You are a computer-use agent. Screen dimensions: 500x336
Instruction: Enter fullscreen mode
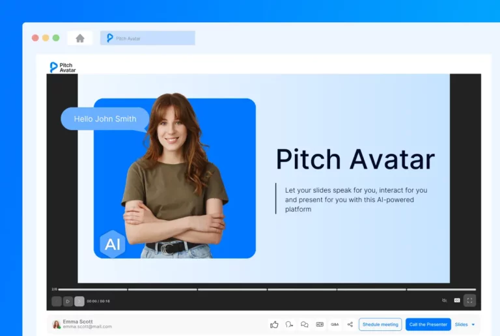469,300
